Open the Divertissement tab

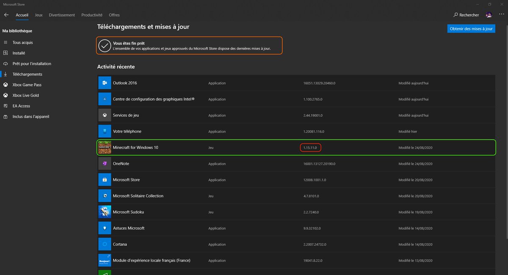pyautogui.click(x=62, y=15)
